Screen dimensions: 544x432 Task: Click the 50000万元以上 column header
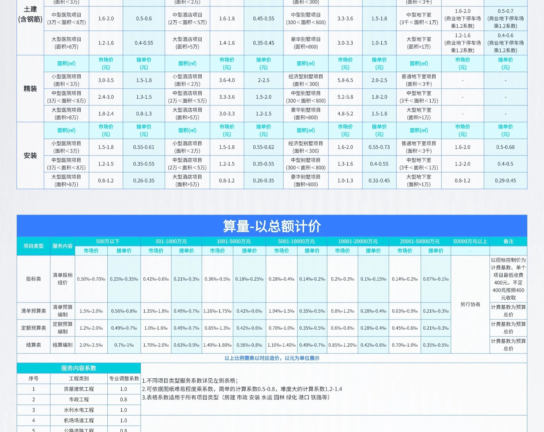pyautogui.click(x=470, y=242)
